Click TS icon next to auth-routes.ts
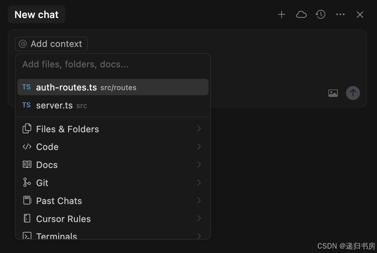The width and height of the screenshot is (377, 253). [27, 87]
